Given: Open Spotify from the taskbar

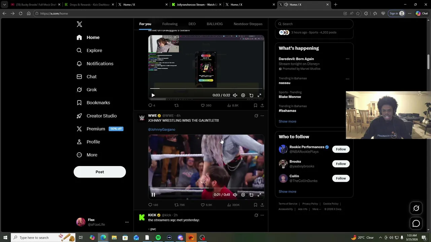Looking at the screenshot, I should coord(158,238).
